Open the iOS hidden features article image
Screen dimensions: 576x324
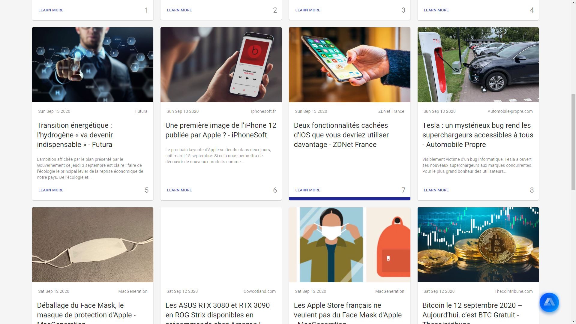(x=349, y=65)
